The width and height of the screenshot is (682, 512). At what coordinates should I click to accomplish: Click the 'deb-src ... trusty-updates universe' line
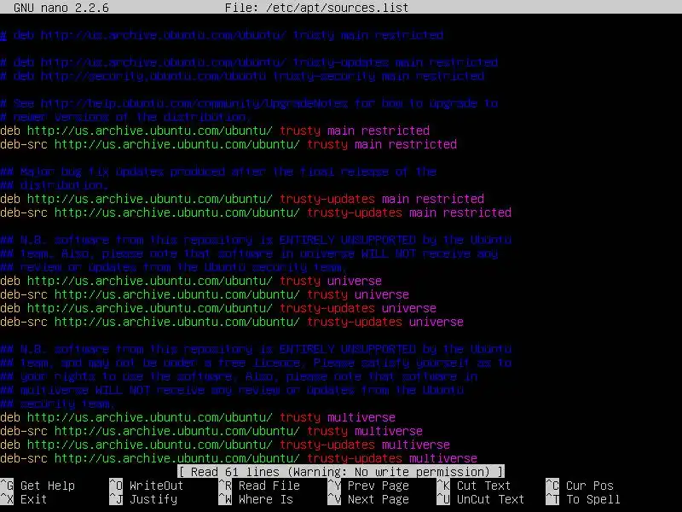pyautogui.click(x=232, y=322)
